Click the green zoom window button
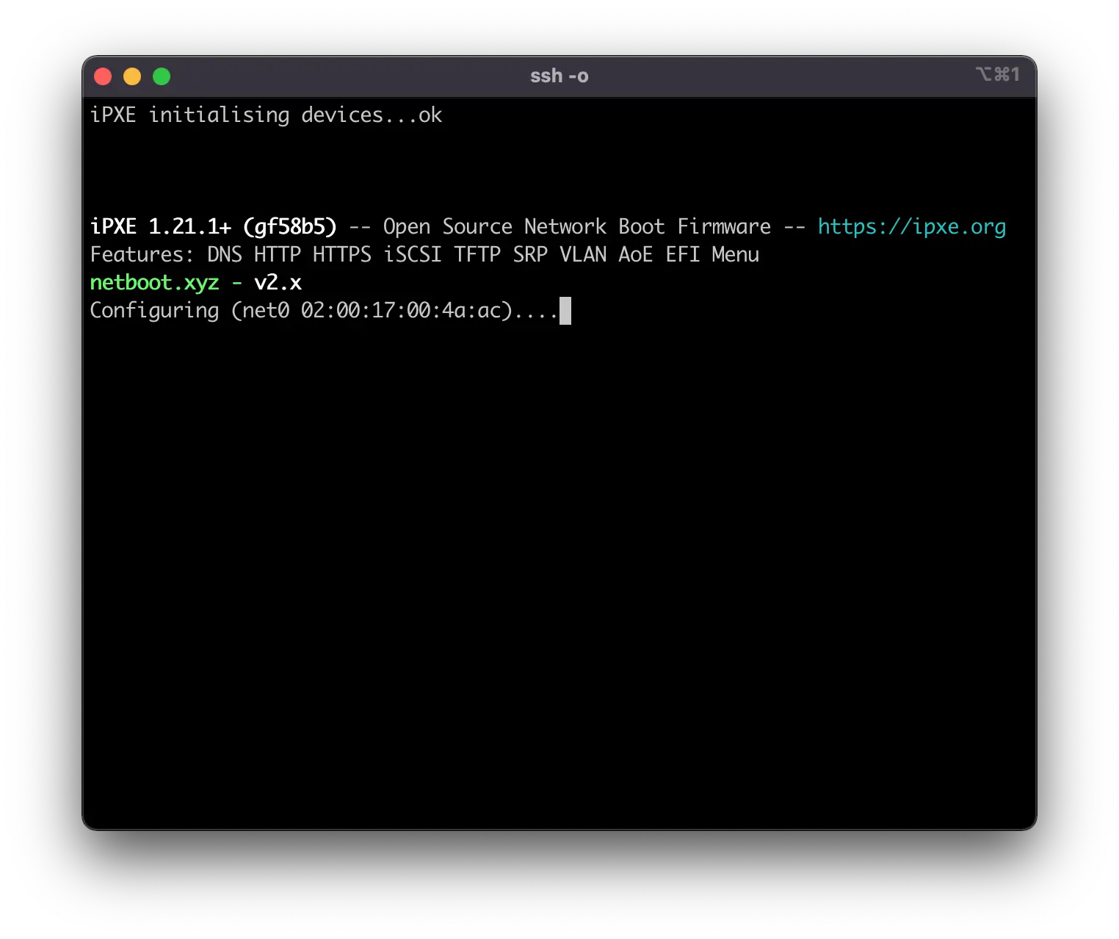Image resolution: width=1119 pixels, height=939 pixels. click(x=162, y=76)
